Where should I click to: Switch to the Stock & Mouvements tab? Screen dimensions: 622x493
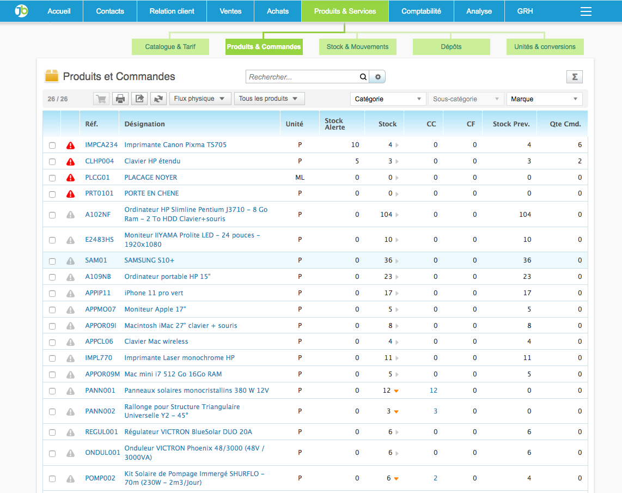pos(357,47)
